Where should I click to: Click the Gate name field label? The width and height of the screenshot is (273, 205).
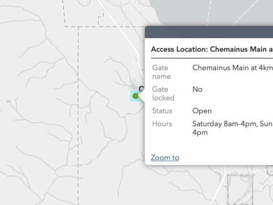(162, 72)
